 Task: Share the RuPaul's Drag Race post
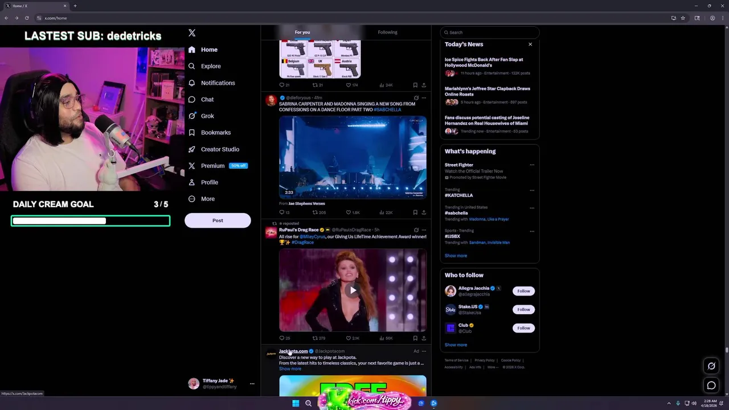pyautogui.click(x=424, y=338)
